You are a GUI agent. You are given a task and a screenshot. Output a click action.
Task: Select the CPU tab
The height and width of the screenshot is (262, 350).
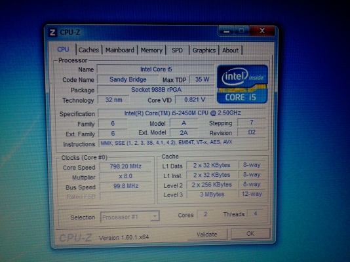63,49
